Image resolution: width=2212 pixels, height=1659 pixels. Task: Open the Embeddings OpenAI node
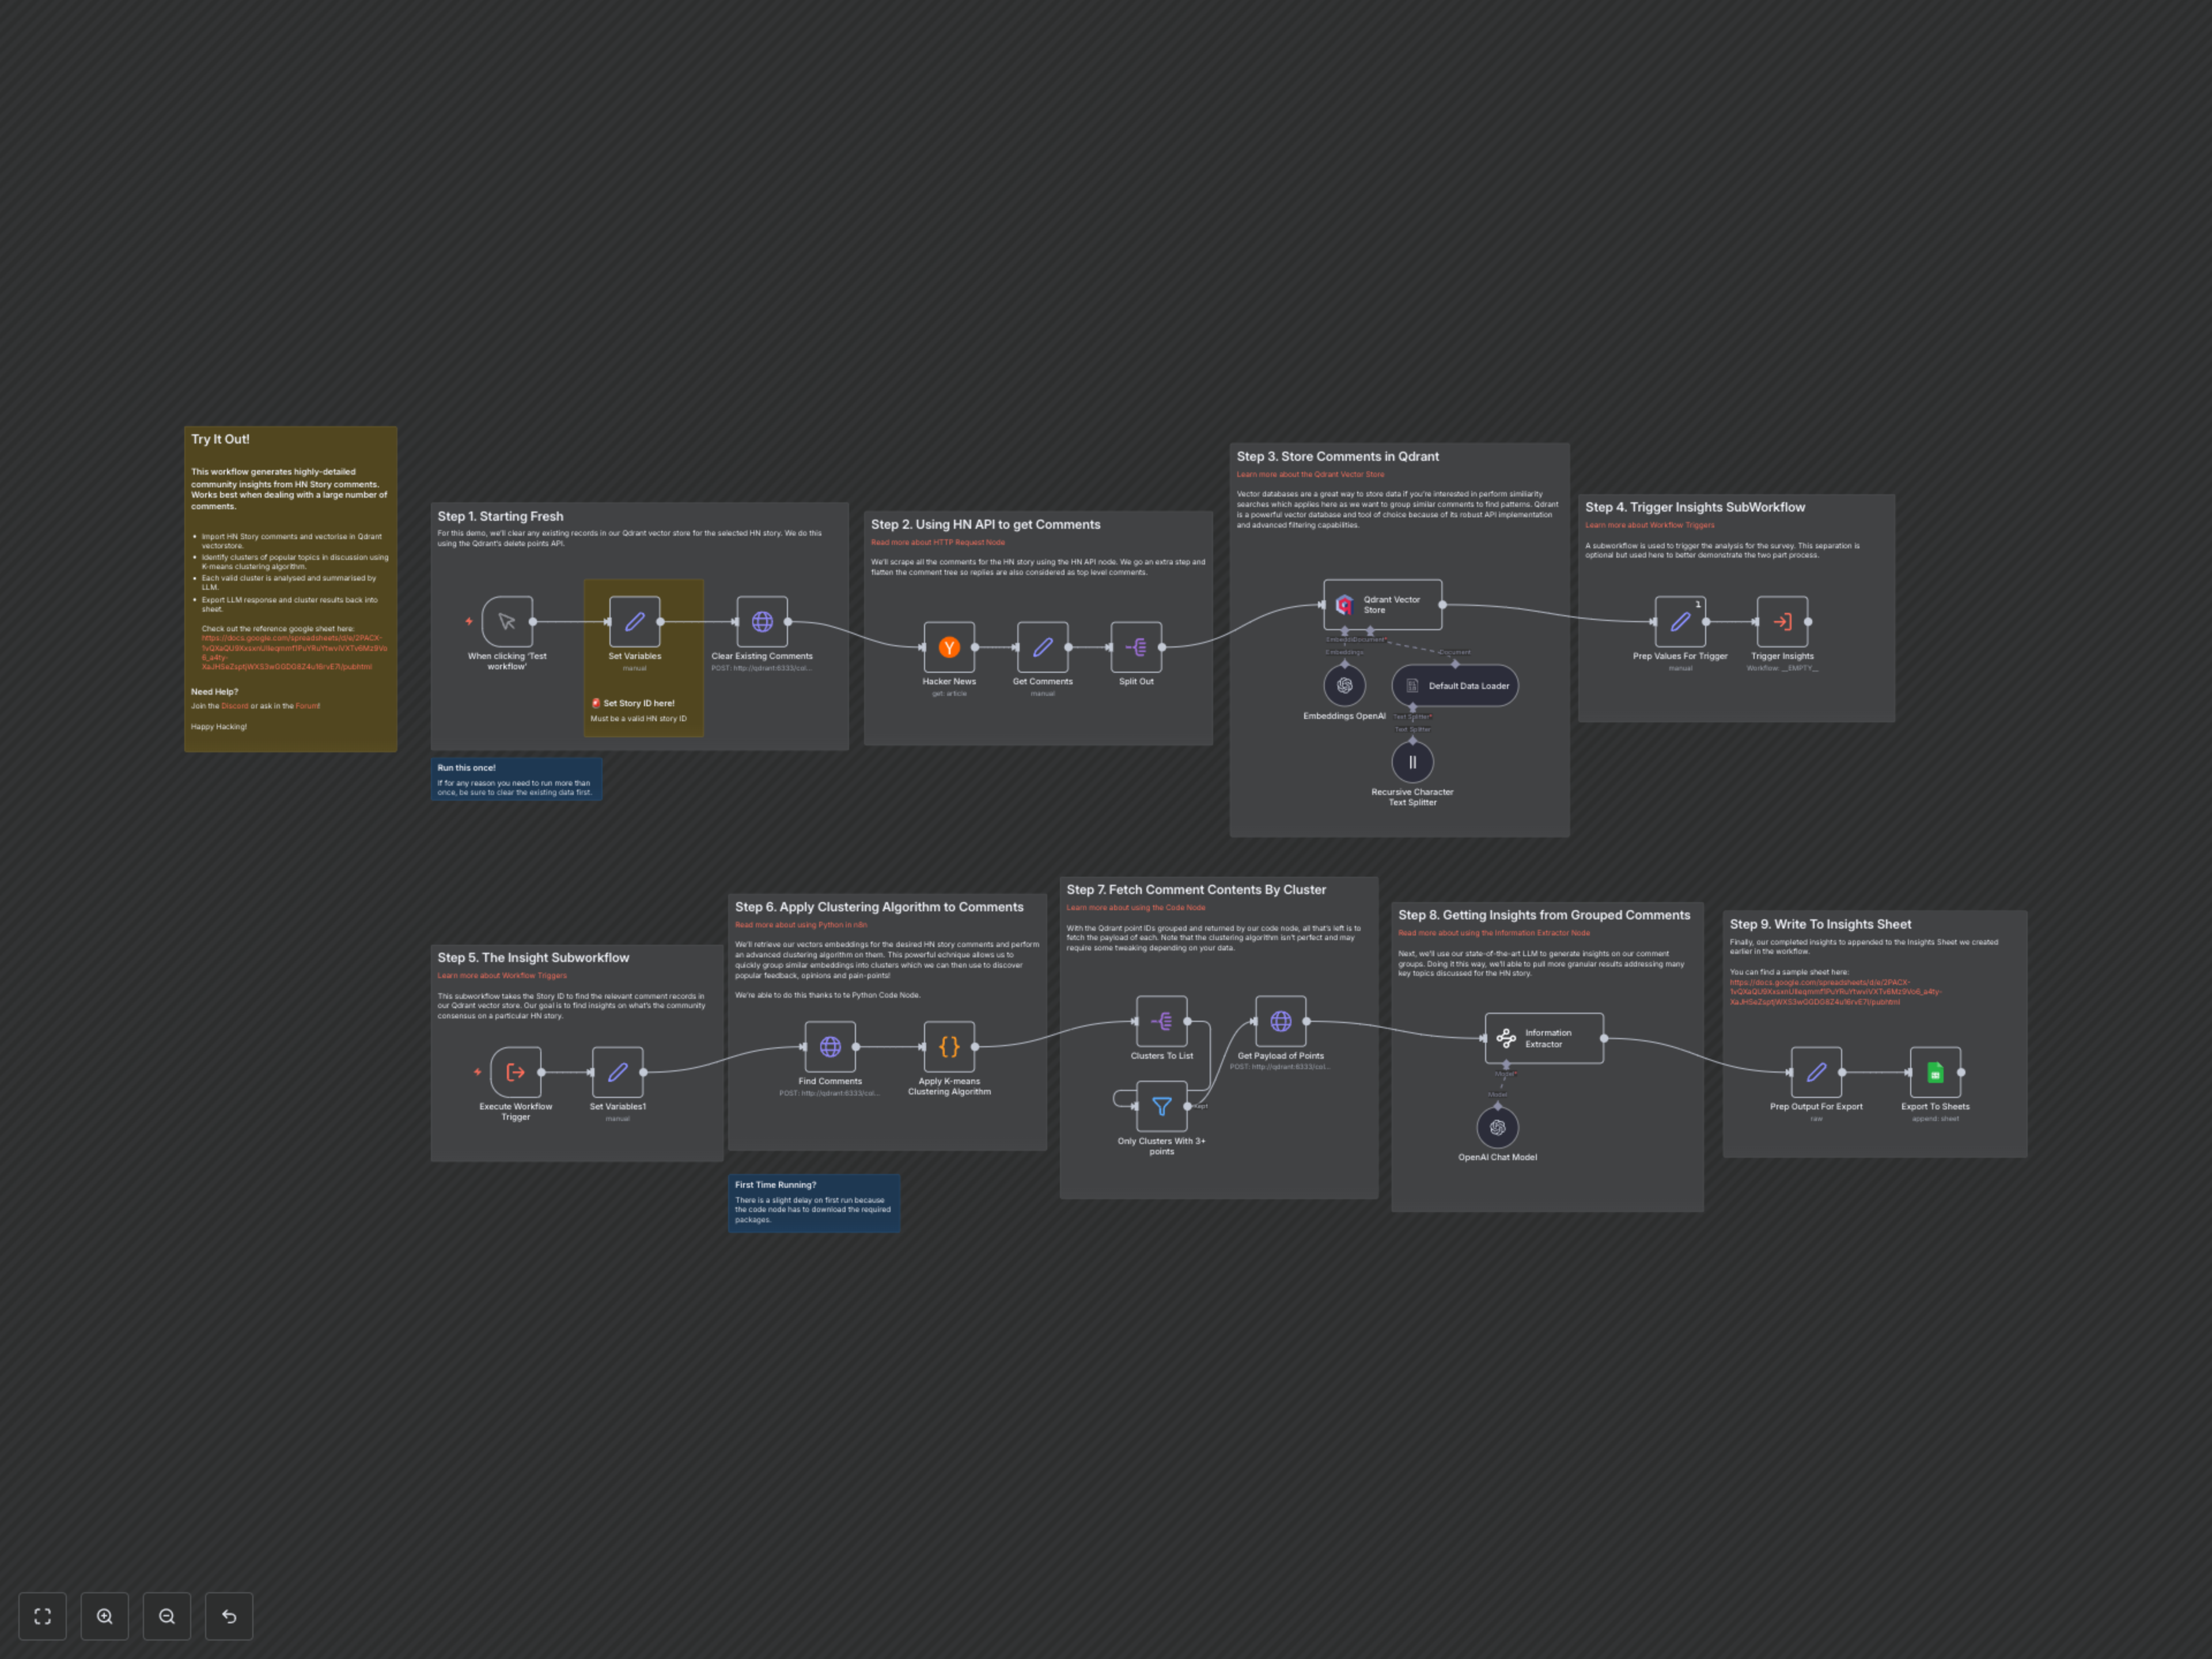click(1344, 686)
